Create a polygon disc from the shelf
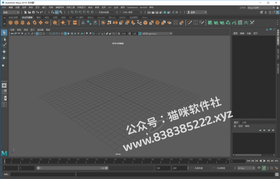Screen dimensions: 280x179 click(x=47, y=23)
